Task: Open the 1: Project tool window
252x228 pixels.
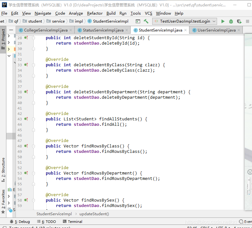Action: 3,39
